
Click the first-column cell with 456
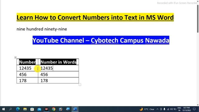(27, 74)
